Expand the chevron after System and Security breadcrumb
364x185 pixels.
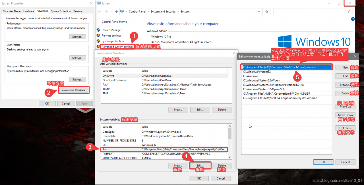178,12
